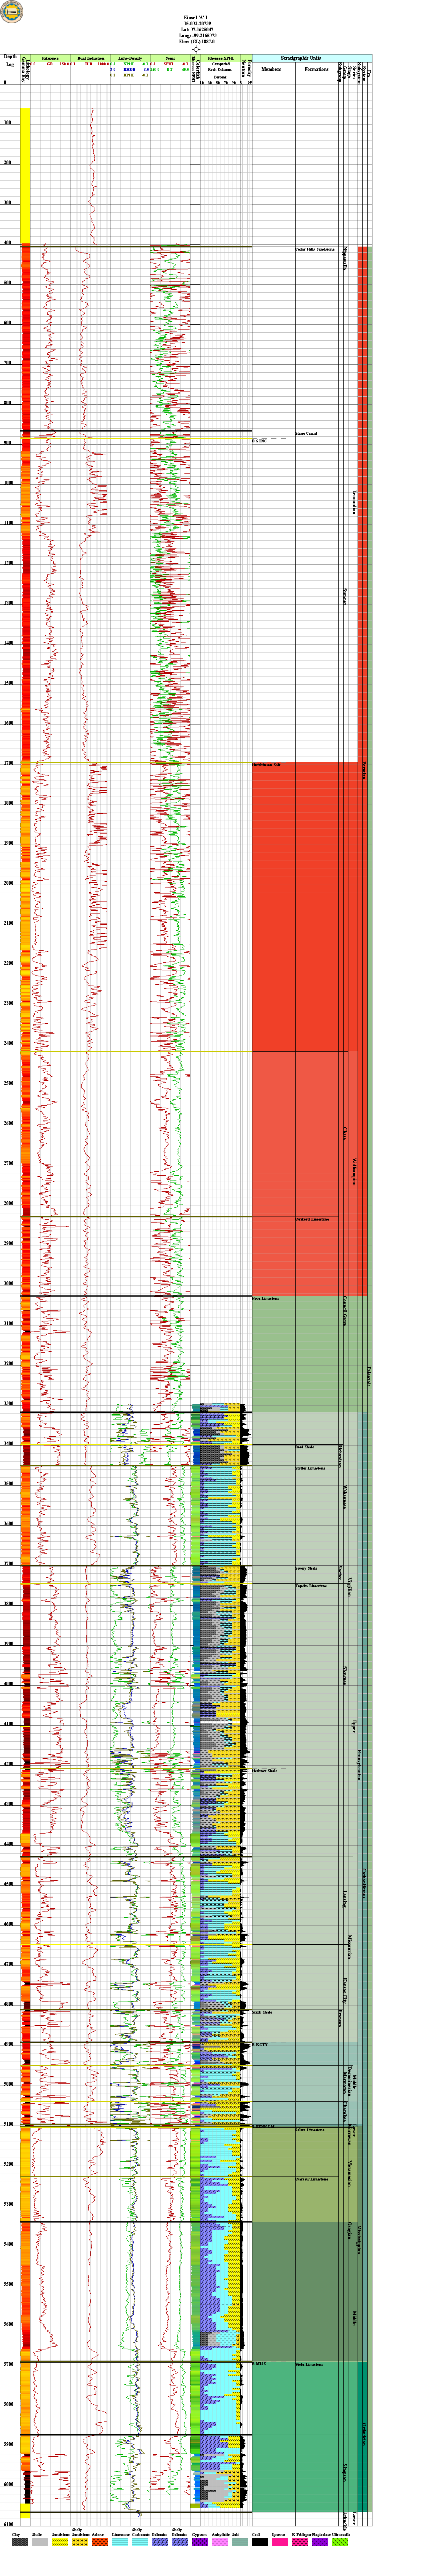Image resolution: width=432 pixels, height=2576 pixels.
Task: Click the Heebner Shale member label
Action: (265, 1771)
